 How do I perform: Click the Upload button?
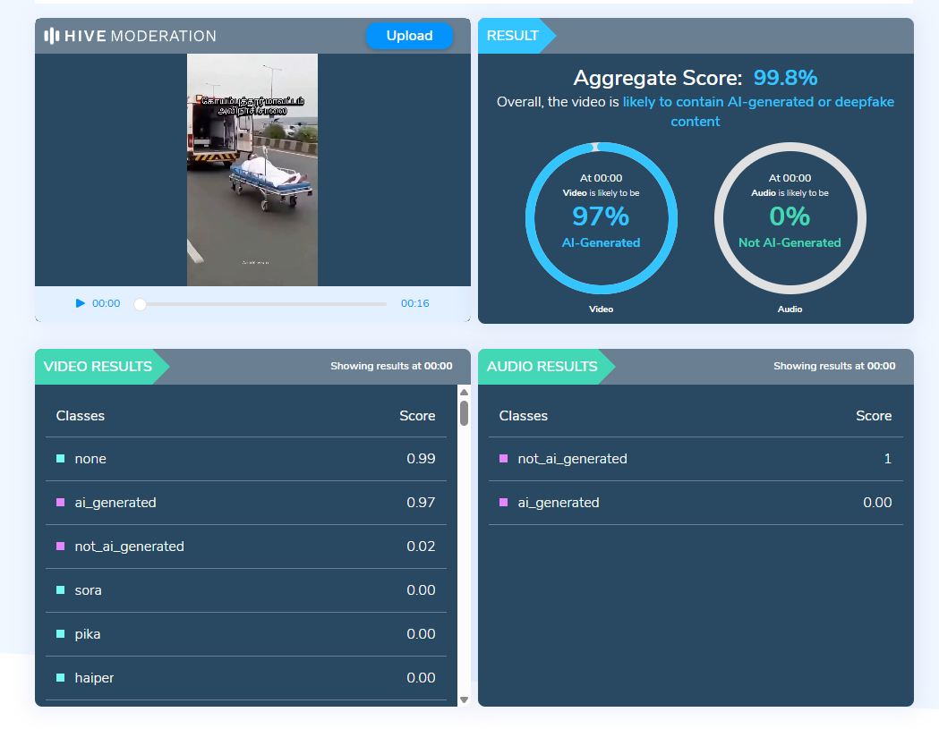coord(409,36)
